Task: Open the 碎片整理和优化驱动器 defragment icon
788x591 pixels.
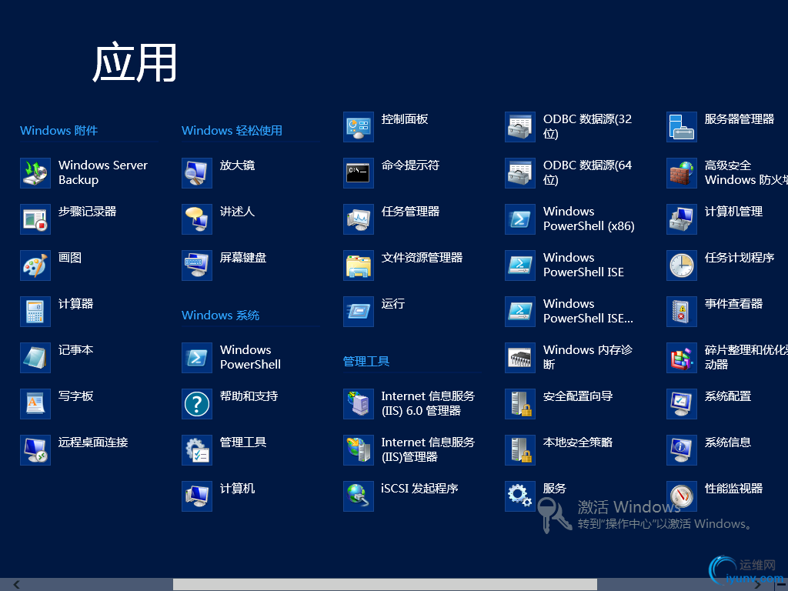Action: (682, 359)
